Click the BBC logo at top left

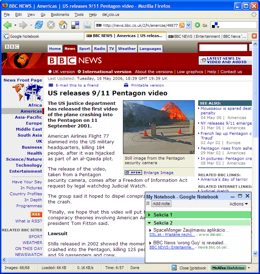[12, 47]
